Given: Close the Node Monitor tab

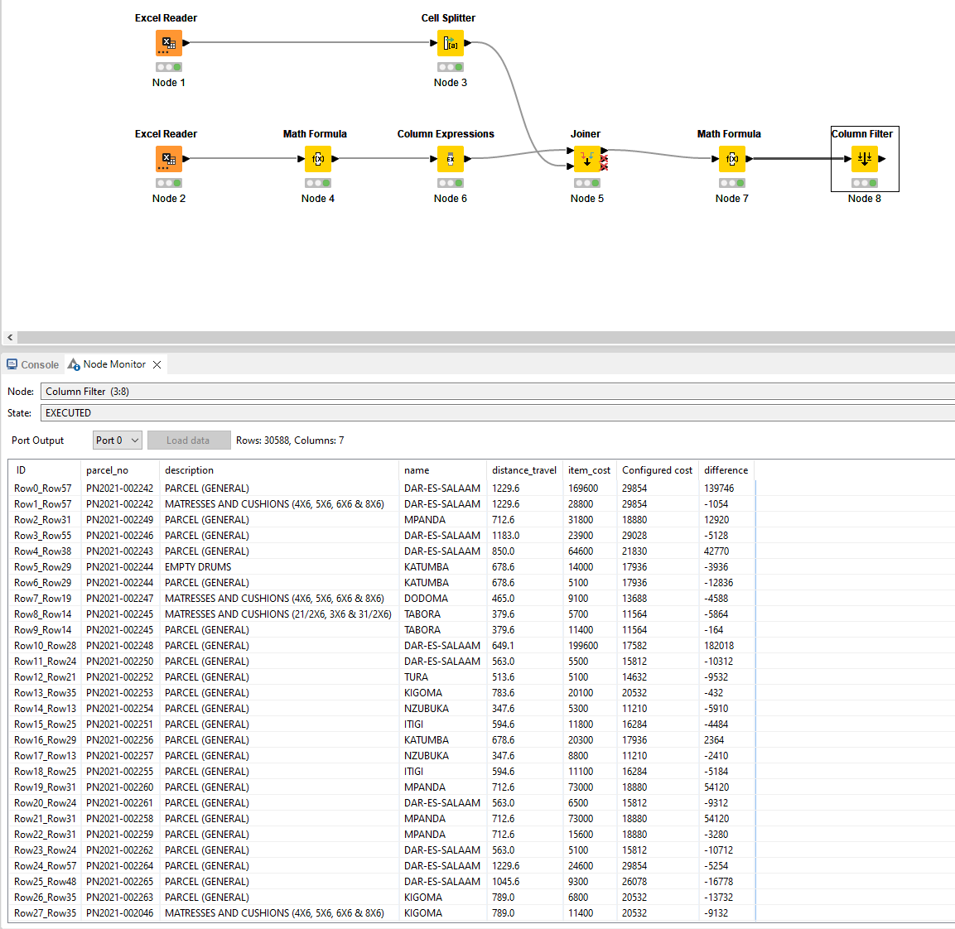Looking at the screenshot, I should [x=157, y=364].
